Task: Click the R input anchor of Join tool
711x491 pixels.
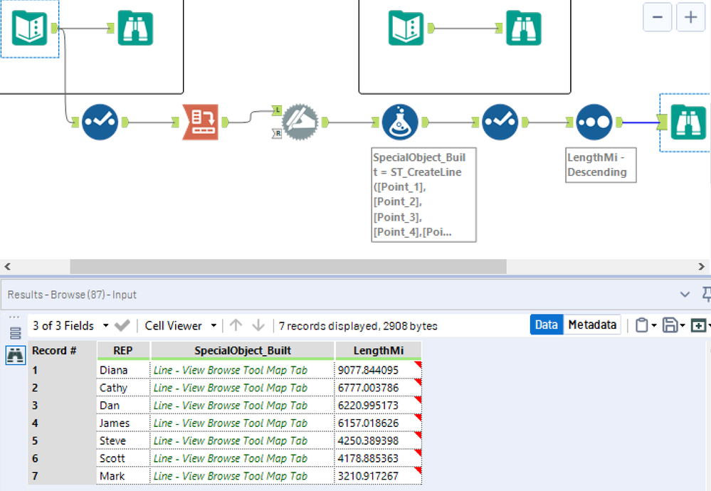Action: [x=277, y=133]
